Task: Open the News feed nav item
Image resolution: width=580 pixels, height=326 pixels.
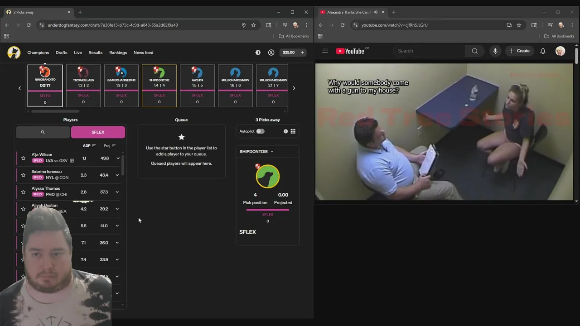Action: (143, 53)
